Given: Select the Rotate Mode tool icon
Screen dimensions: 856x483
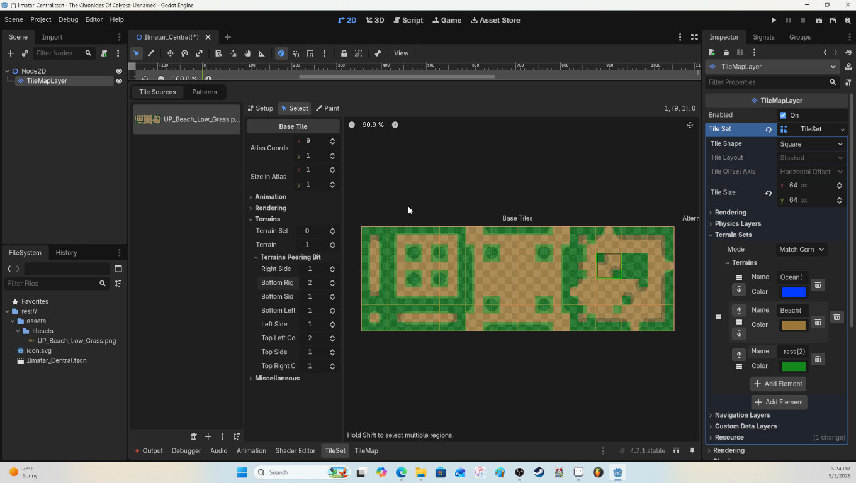Looking at the screenshot, I should (184, 53).
